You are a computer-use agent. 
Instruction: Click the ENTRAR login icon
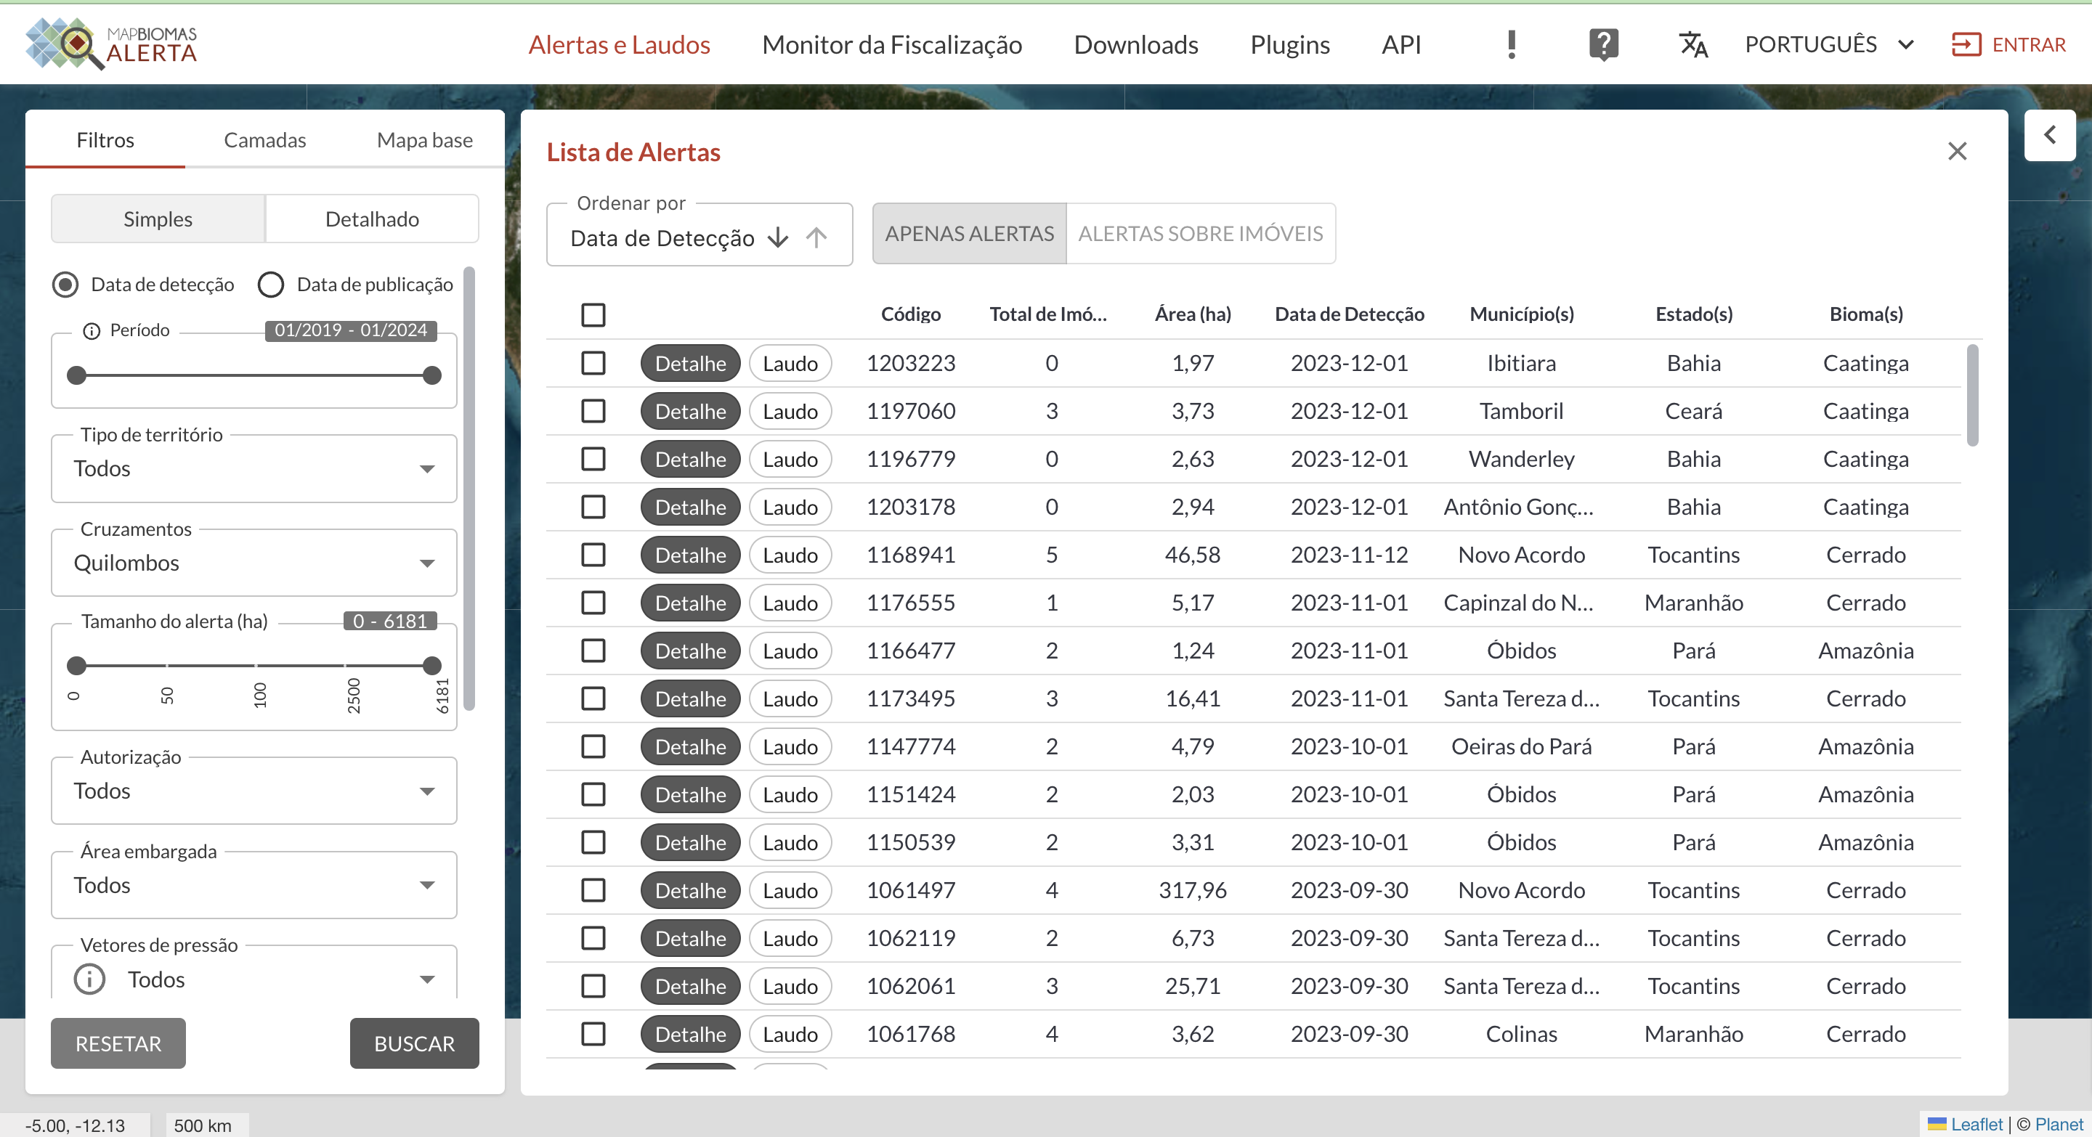1966,44
